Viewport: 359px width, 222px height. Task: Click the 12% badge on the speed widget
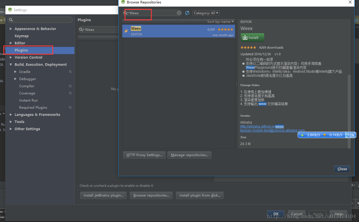(351, 135)
